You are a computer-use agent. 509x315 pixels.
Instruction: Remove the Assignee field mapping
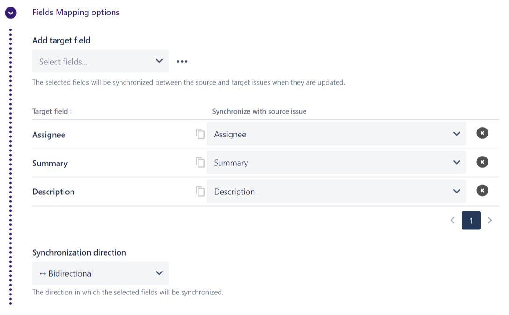[482, 133]
